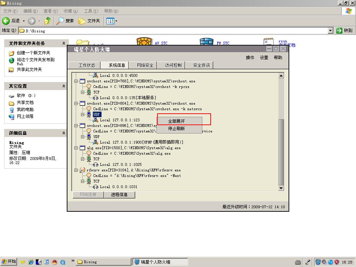Click the 开始 Start button
The height and width of the screenshot is (267, 356).
(9, 262)
